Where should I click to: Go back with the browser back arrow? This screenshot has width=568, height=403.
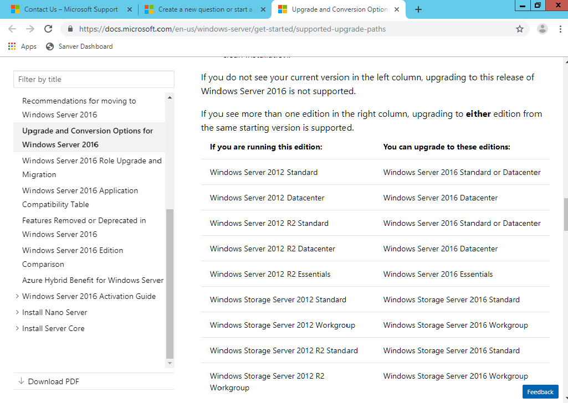click(x=12, y=29)
